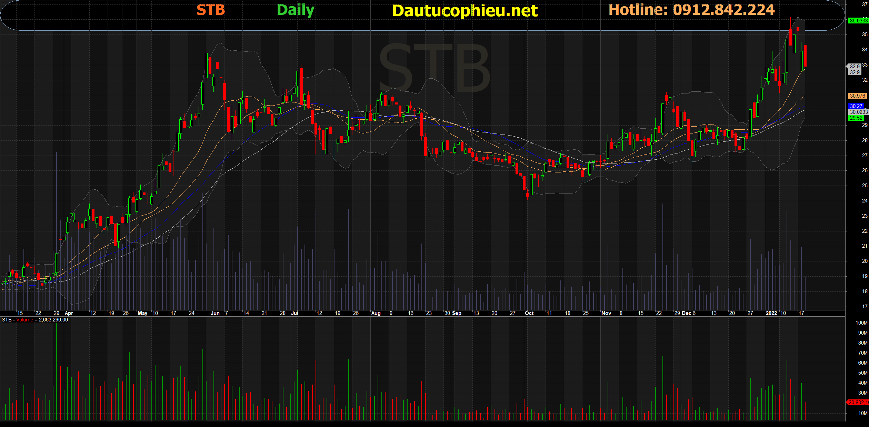Screen dimensions: 869x427
Task: Click the green 29.52 price tag
Action: 856,118
